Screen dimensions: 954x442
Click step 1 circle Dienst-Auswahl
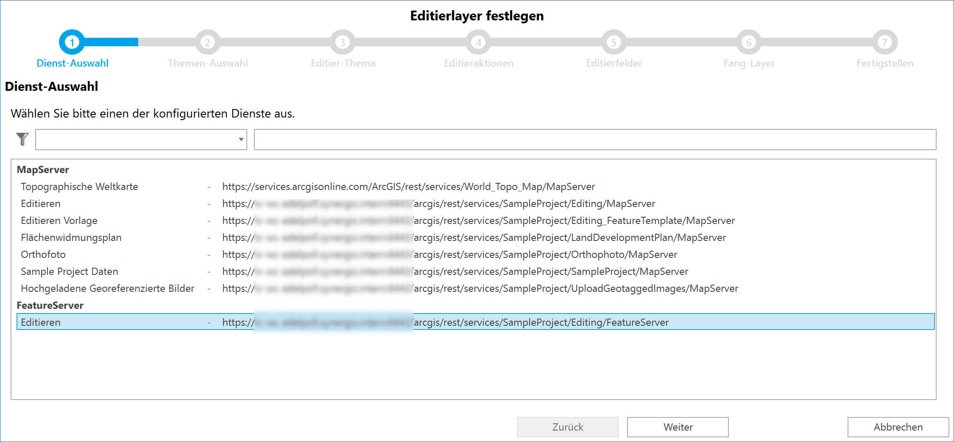point(73,42)
